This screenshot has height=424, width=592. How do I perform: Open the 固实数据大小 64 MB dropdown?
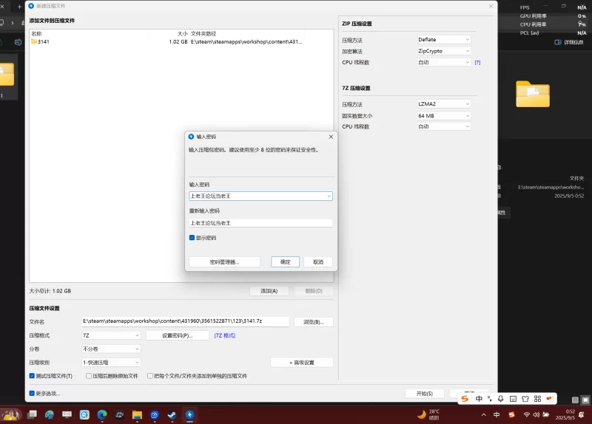444,116
